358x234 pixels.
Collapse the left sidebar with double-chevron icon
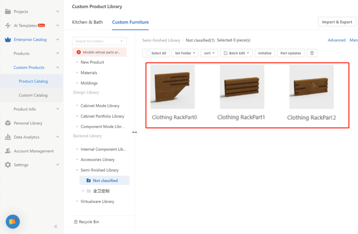[x=56, y=227]
